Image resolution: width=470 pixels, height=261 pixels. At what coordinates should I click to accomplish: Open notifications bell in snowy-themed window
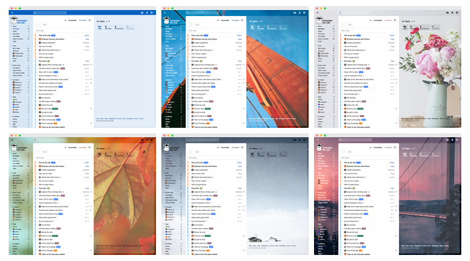(x=300, y=140)
